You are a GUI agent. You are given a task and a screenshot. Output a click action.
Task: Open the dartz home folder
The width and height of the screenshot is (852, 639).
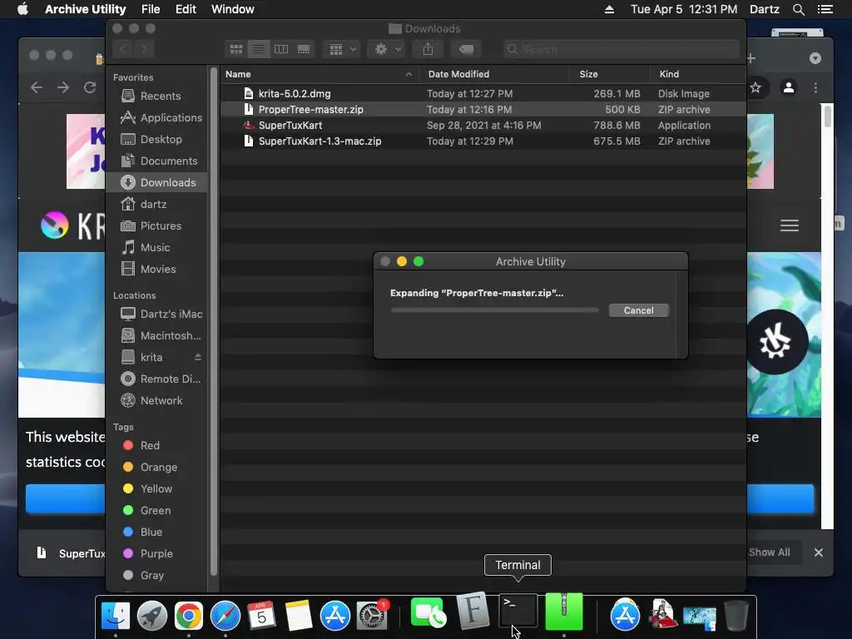157,205
